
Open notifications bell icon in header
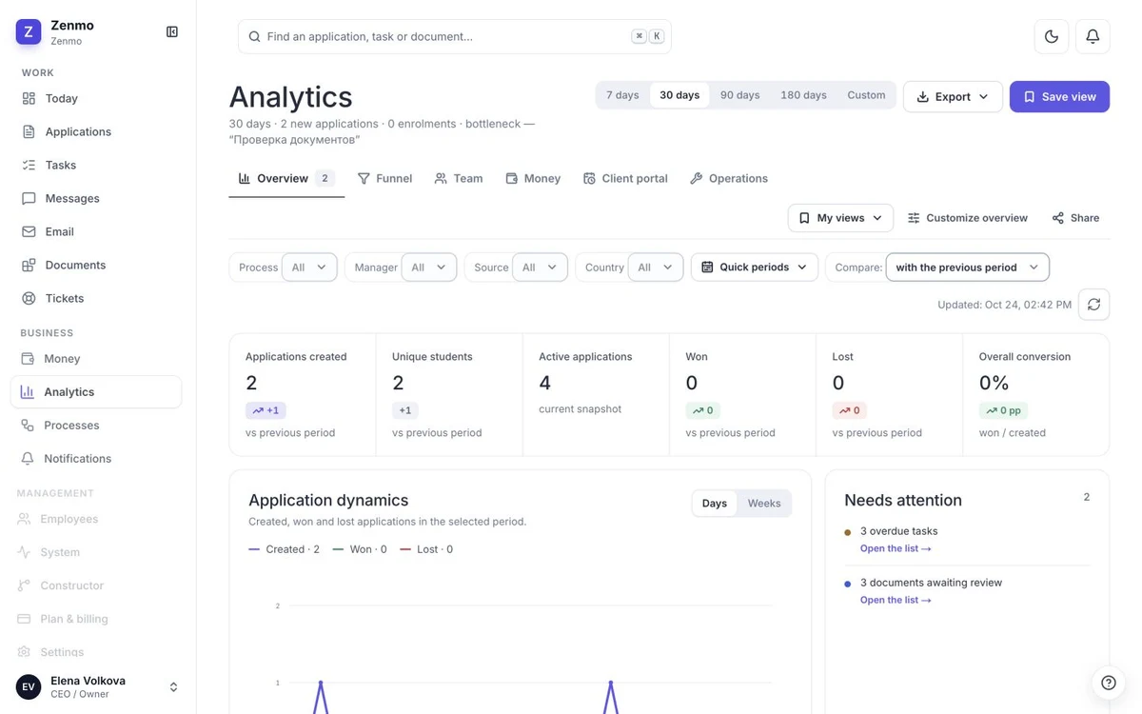1093,36
